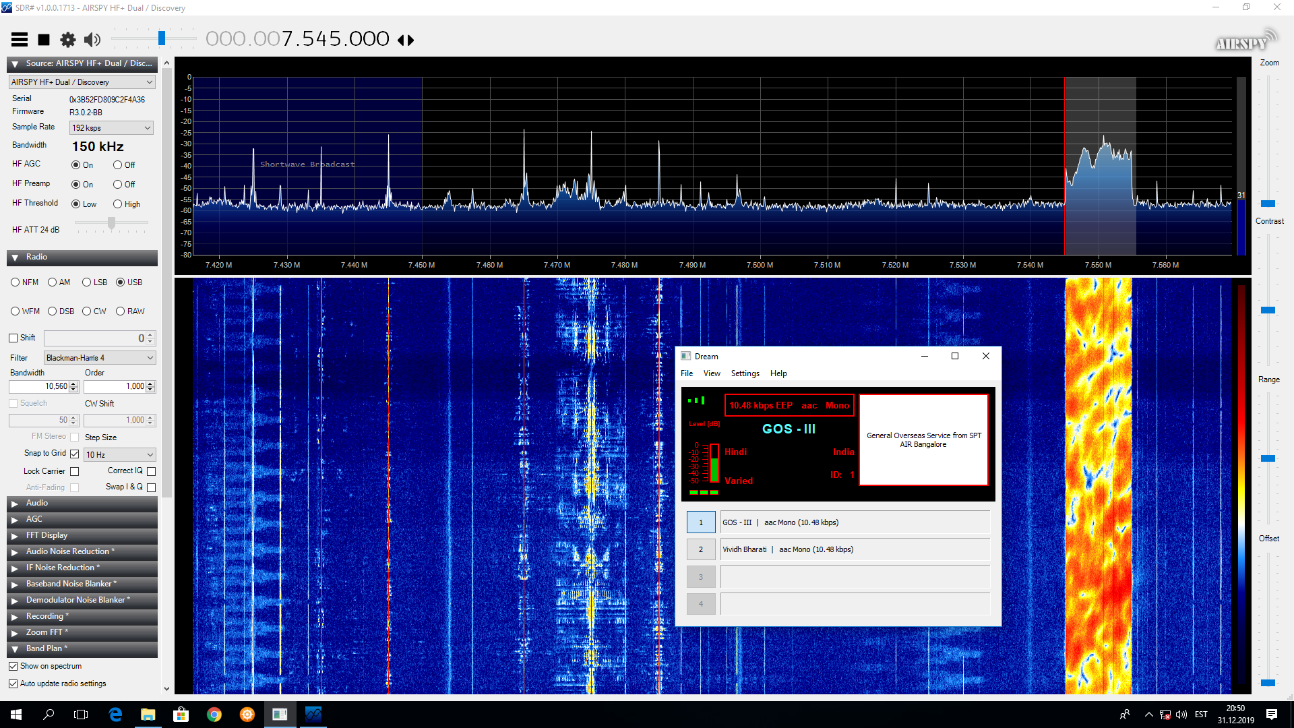The image size is (1294, 728).
Task: Open the hamburger main menu
Action: [20, 40]
